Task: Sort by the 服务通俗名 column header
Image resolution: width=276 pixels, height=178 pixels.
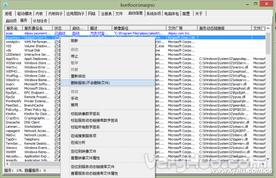Action: click(x=37, y=28)
